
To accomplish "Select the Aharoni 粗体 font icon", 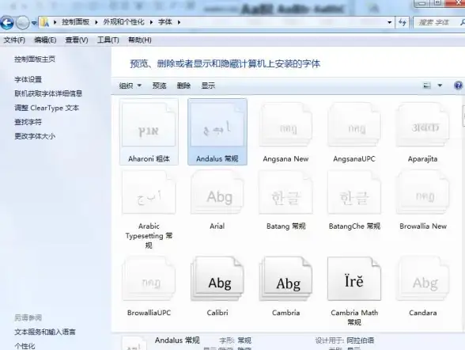I will (x=149, y=124).
